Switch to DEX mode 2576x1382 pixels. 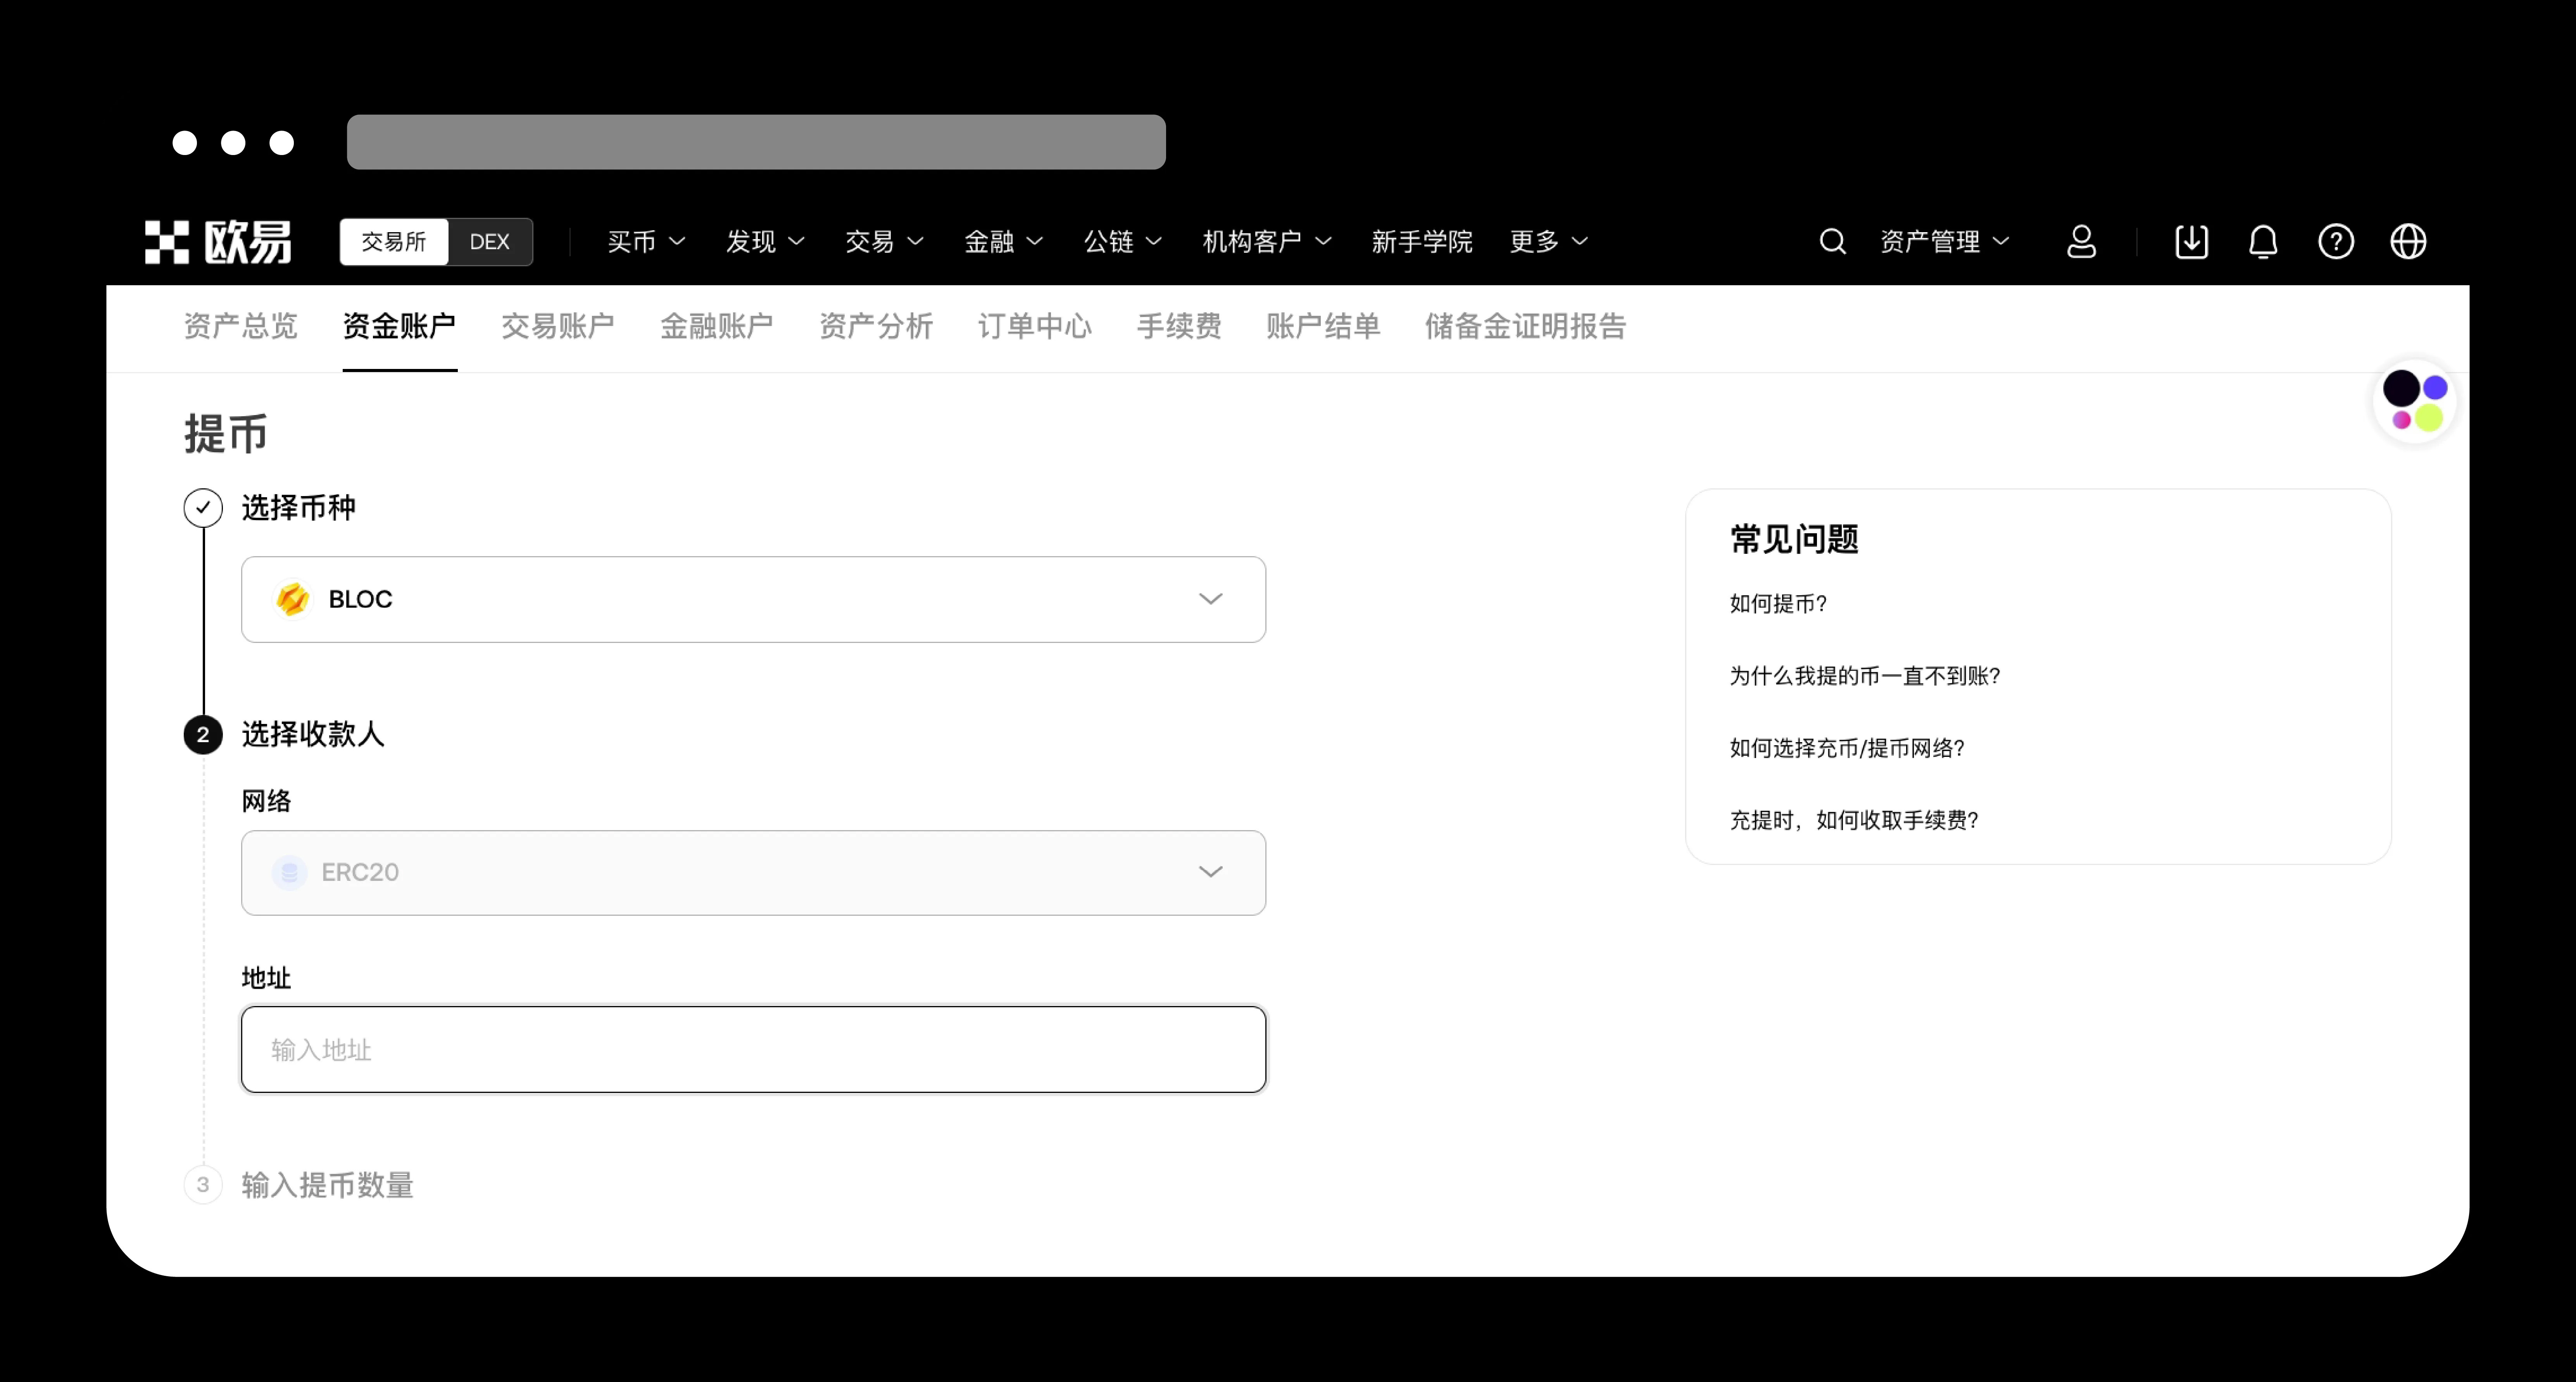490,242
